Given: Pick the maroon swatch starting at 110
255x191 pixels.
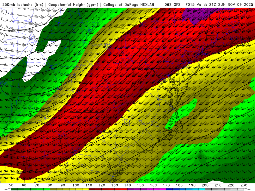Looking at the screenshot, I should tap(92, 189).
